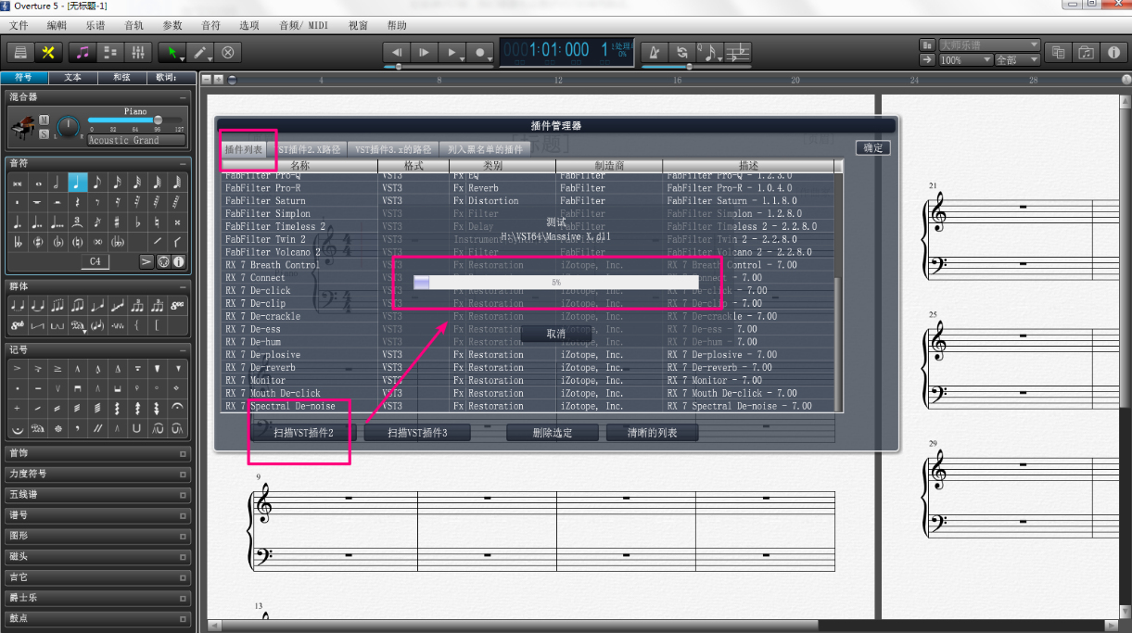Viewport: 1132px width, 633px height.
Task: Toggle the loop playback icon
Action: pyautogui.click(x=682, y=53)
